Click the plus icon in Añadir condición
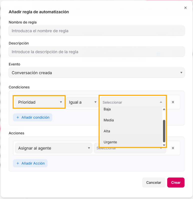This screenshot has height=199, width=193. click(18, 117)
